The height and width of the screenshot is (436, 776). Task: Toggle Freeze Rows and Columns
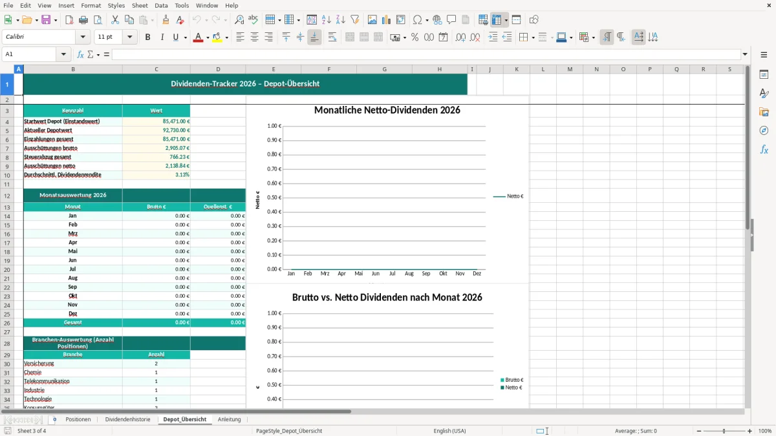[x=497, y=20]
